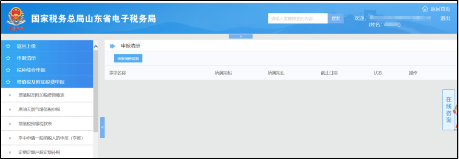Open 税种综合申报 menu section
459x159 pixels.
47,70
